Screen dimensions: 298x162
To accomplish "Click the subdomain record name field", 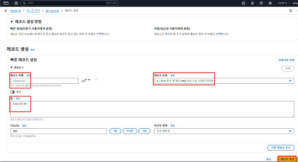I will pyautogui.click(x=45, y=81).
